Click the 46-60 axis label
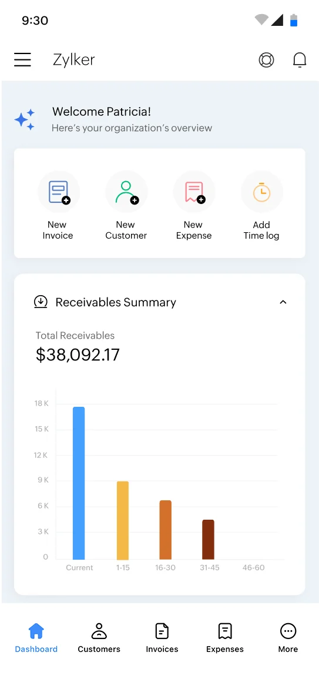 pos(254,567)
